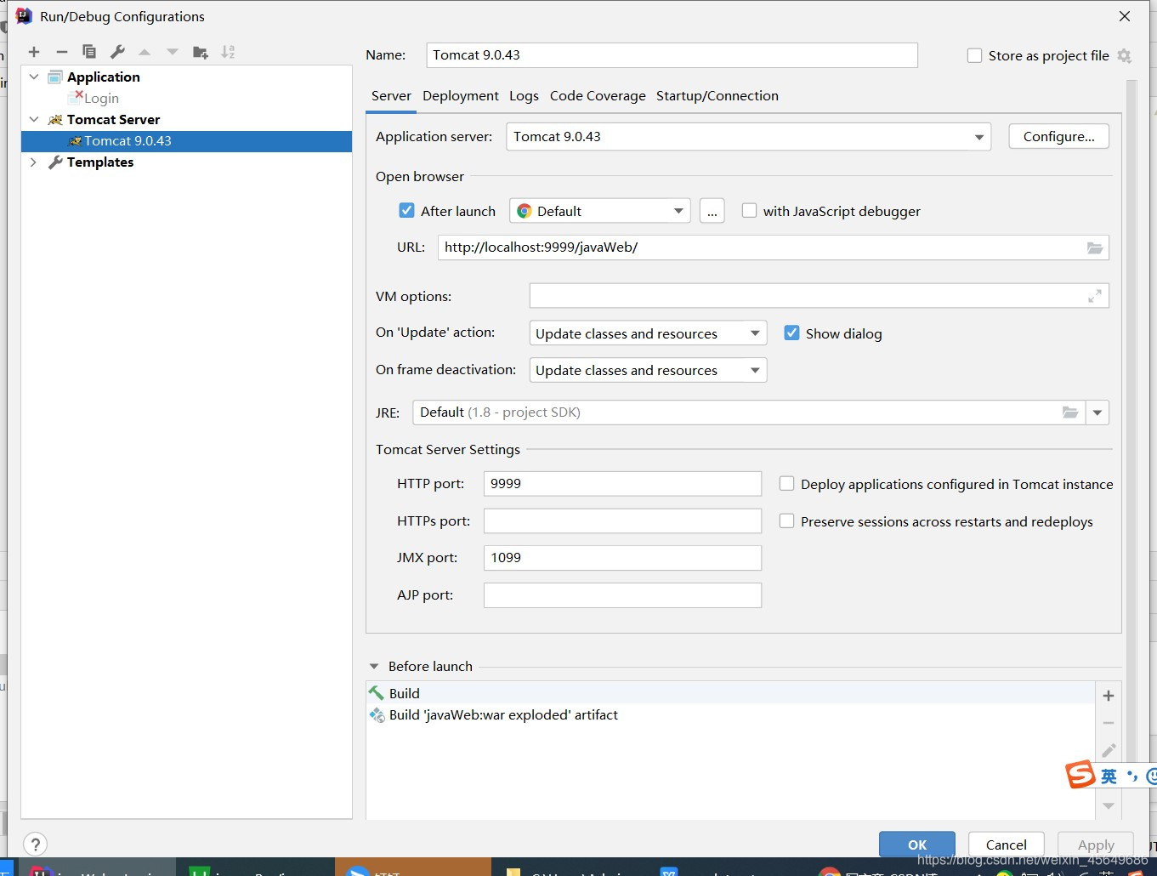Select the Tomcat 9.0.43 tree item

click(186, 141)
